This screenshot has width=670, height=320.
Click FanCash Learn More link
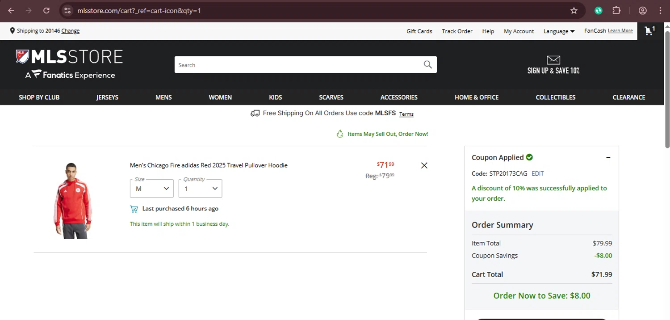point(620,31)
